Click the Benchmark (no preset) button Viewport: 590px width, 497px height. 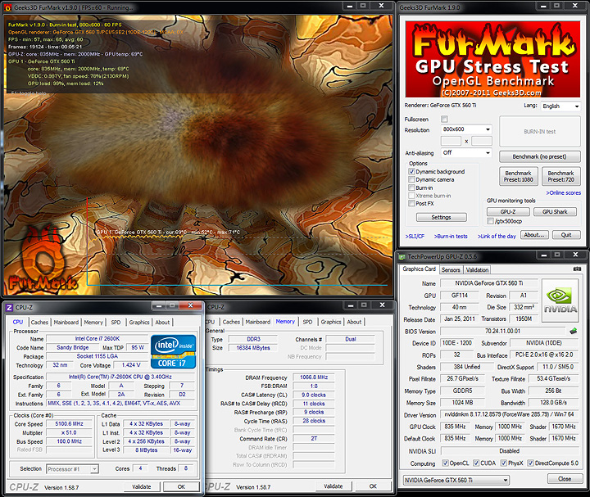[539, 156]
